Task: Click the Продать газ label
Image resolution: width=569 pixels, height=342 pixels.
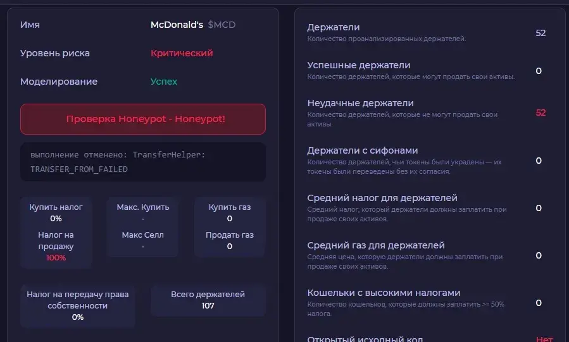Action: pyautogui.click(x=230, y=235)
